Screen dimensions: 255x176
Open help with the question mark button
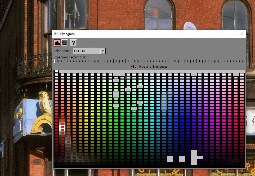(x=73, y=43)
